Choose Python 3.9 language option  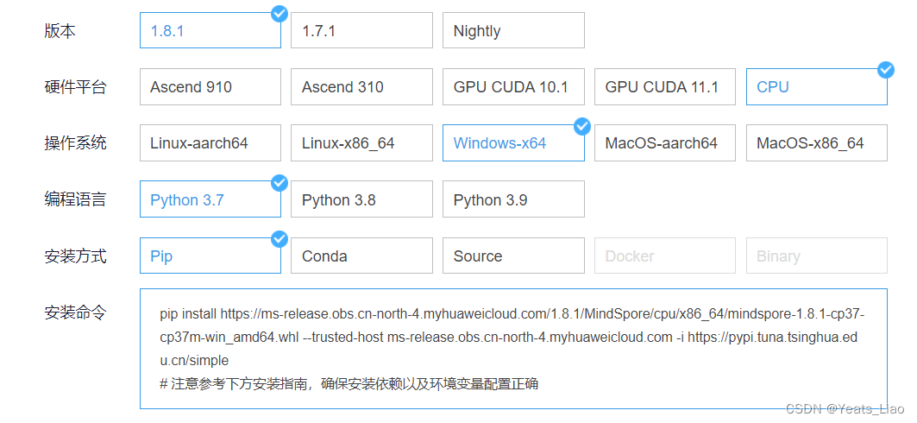(513, 199)
